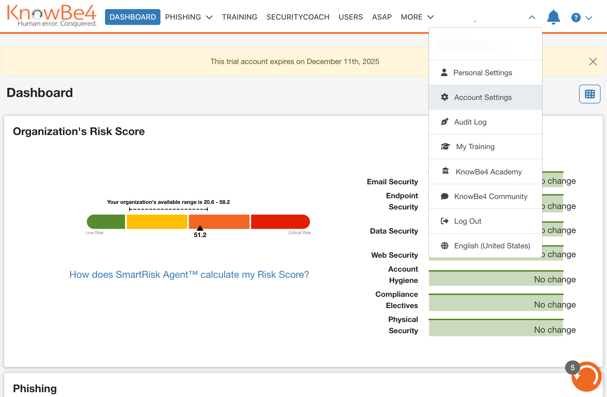Click the dashboard grid layout icon button
This screenshot has width=607, height=397.
[590, 94]
